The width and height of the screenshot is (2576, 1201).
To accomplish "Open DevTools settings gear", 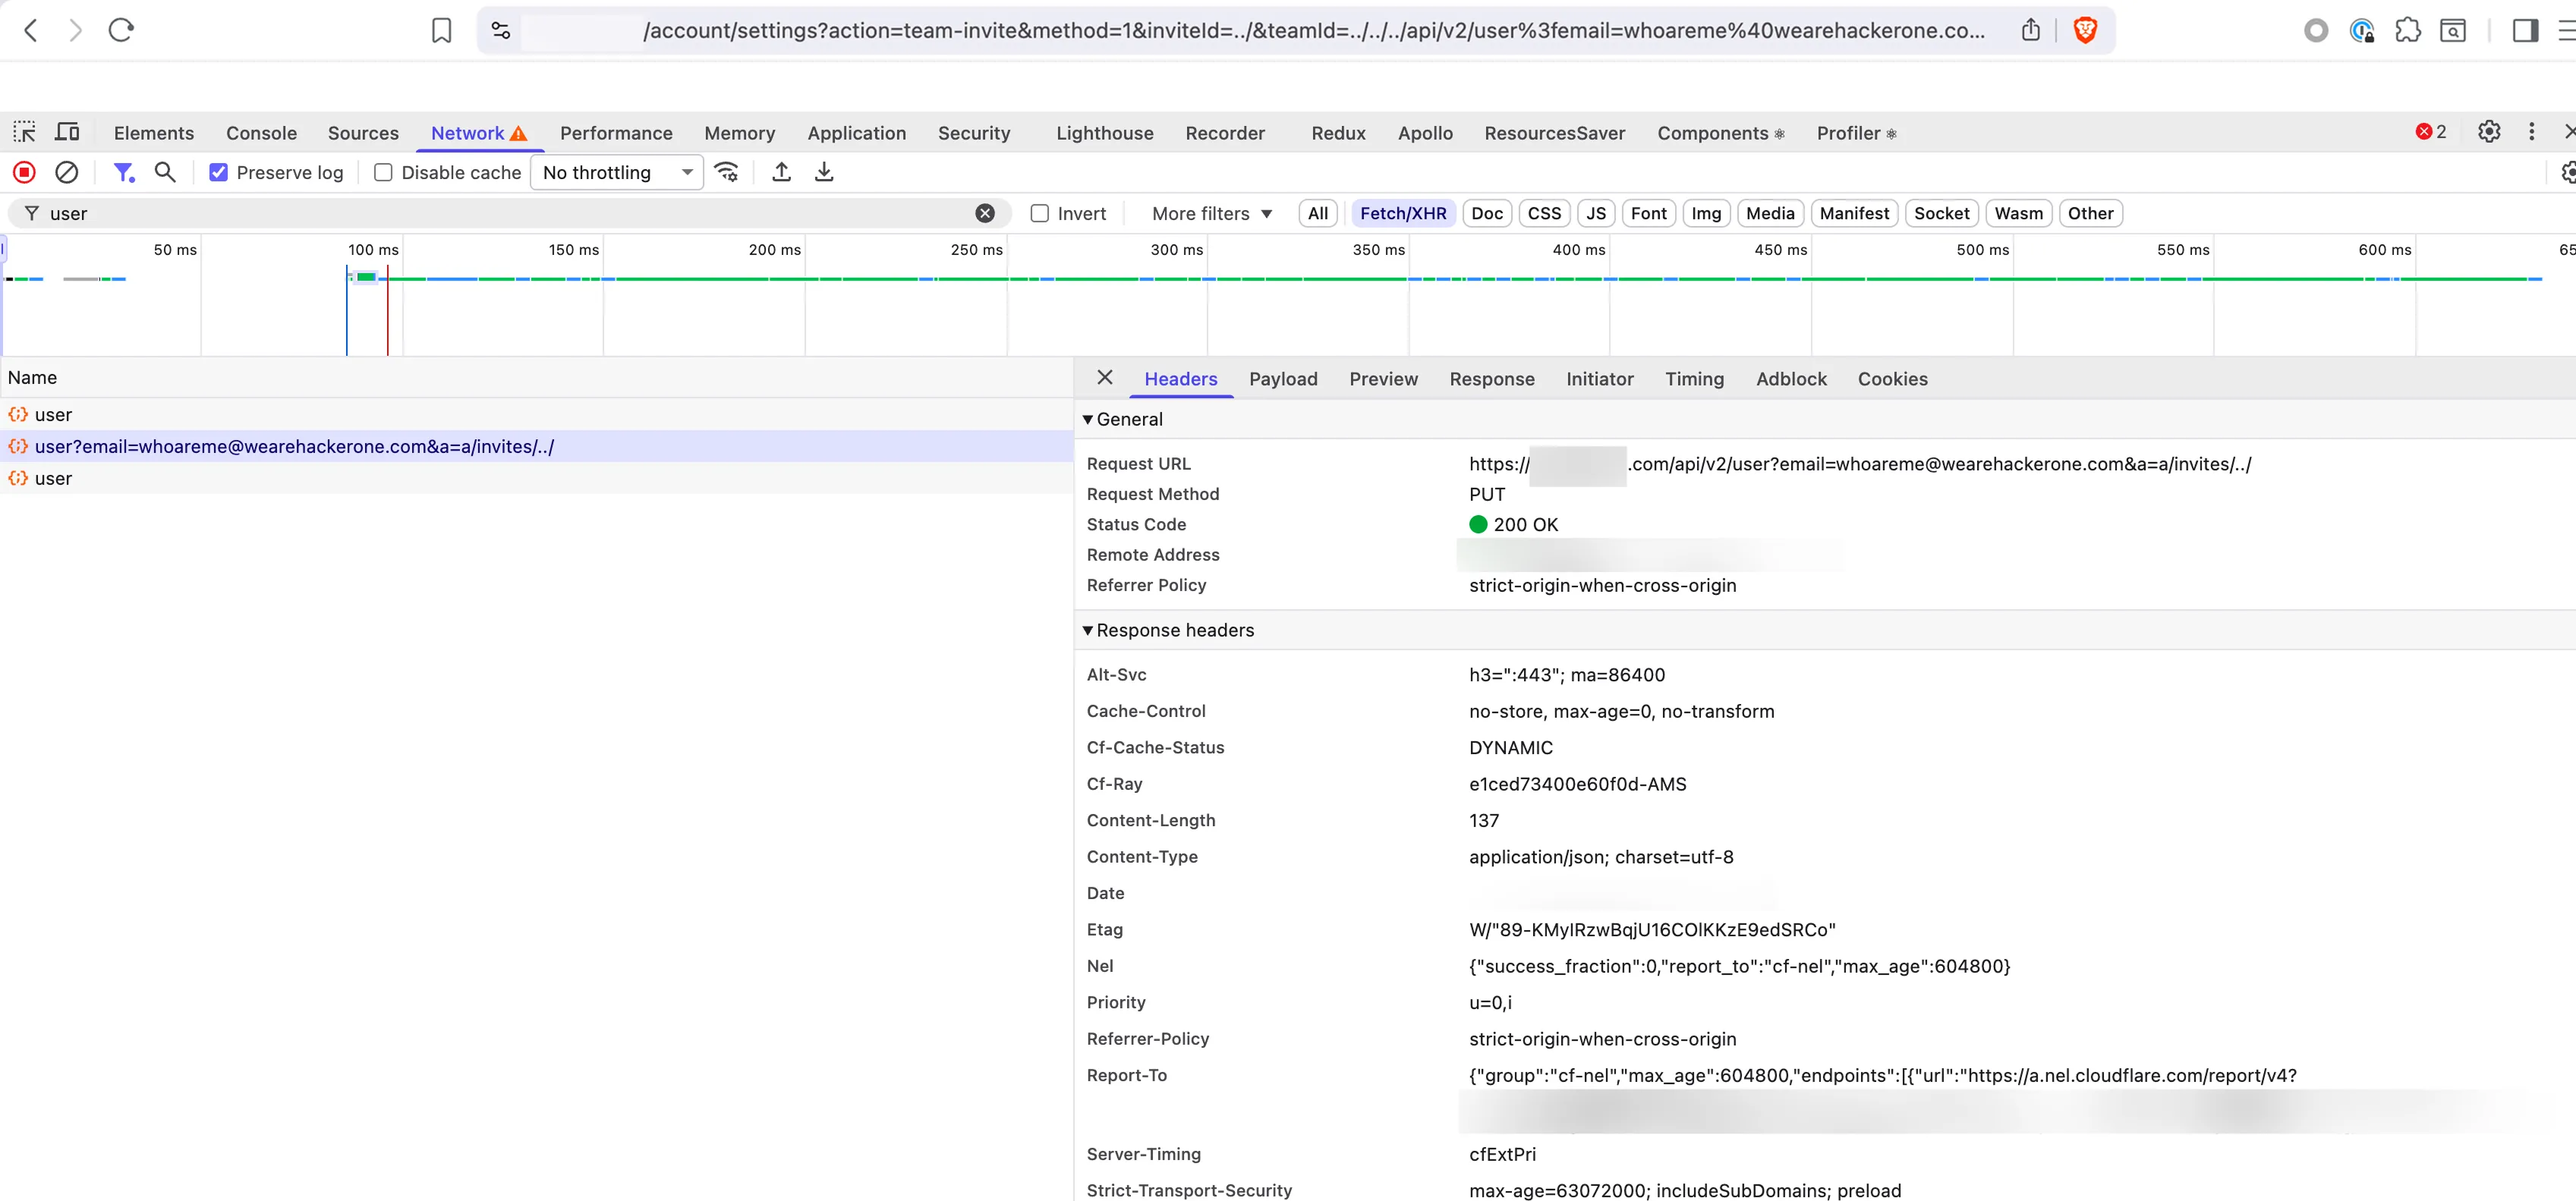I will (x=2489, y=131).
